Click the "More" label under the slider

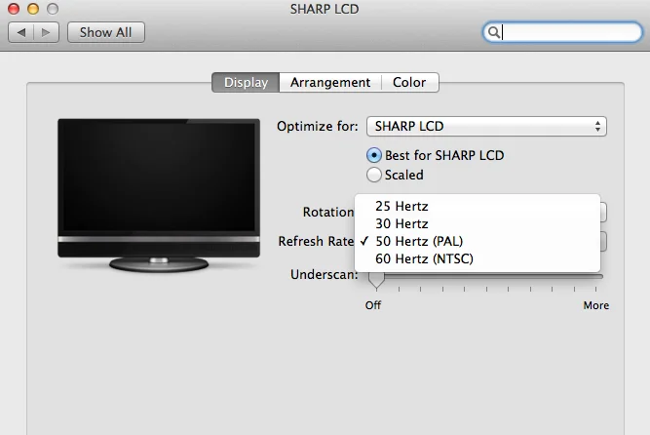coord(596,305)
